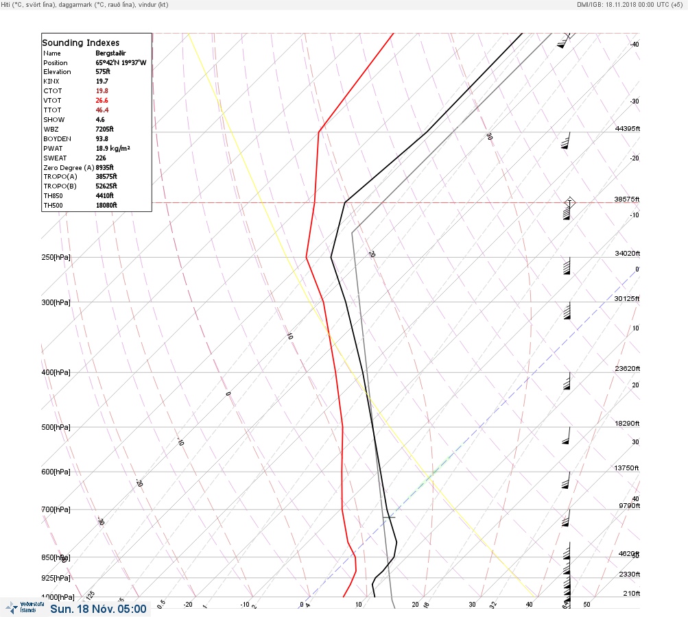The width and height of the screenshot is (688, 617).
Task: Click the SHOW value 4.6
Action: pos(100,120)
